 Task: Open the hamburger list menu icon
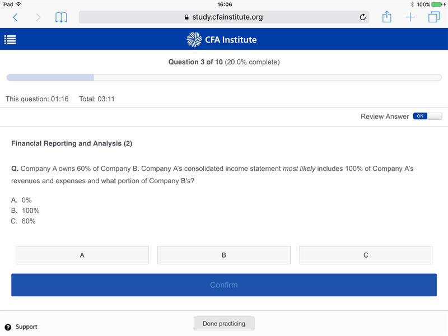[10, 40]
